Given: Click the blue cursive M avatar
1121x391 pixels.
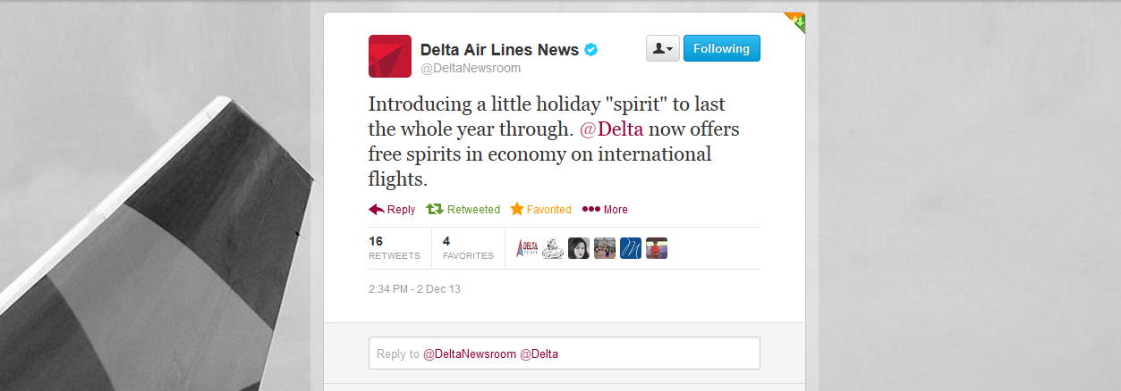Looking at the screenshot, I should tap(631, 248).
